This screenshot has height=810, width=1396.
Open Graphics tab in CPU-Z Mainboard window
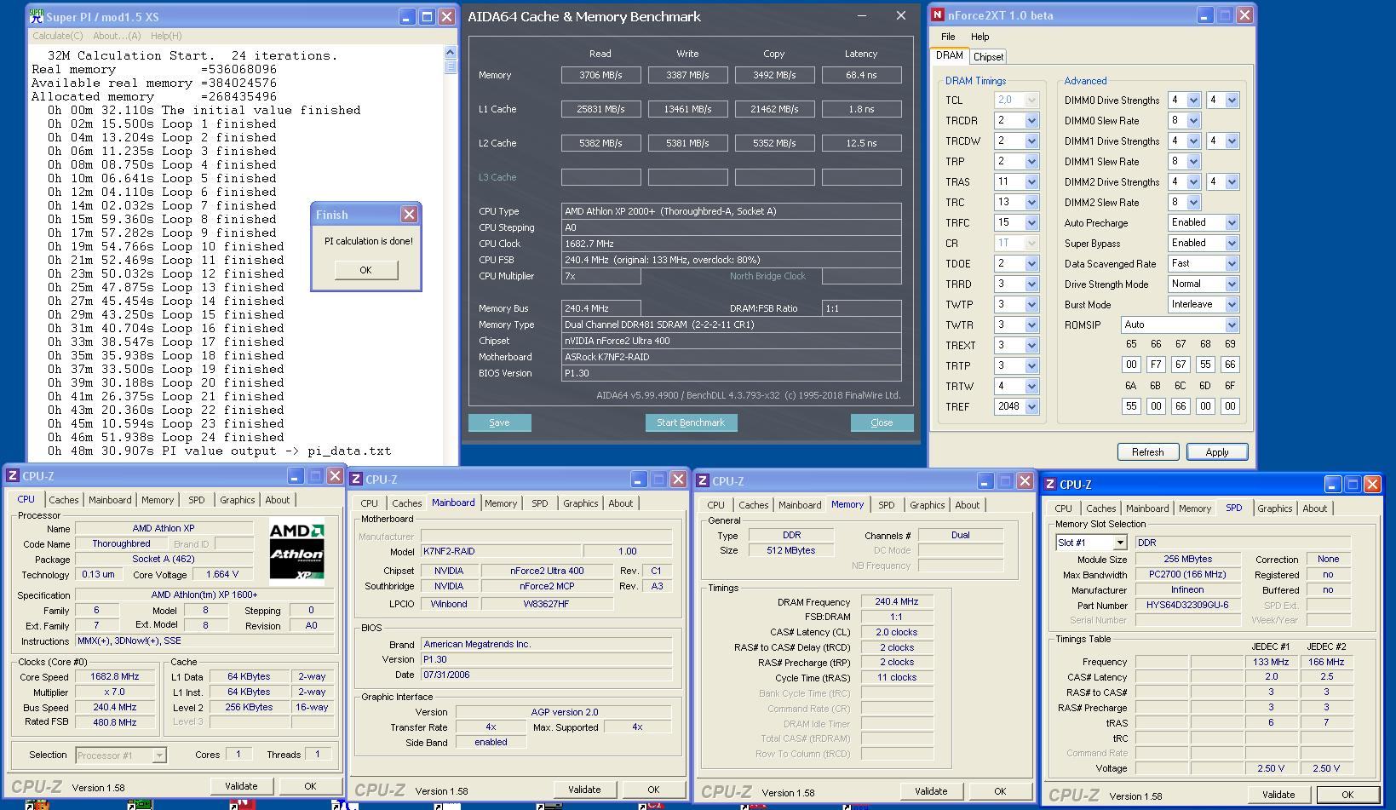(x=581, y=503)
